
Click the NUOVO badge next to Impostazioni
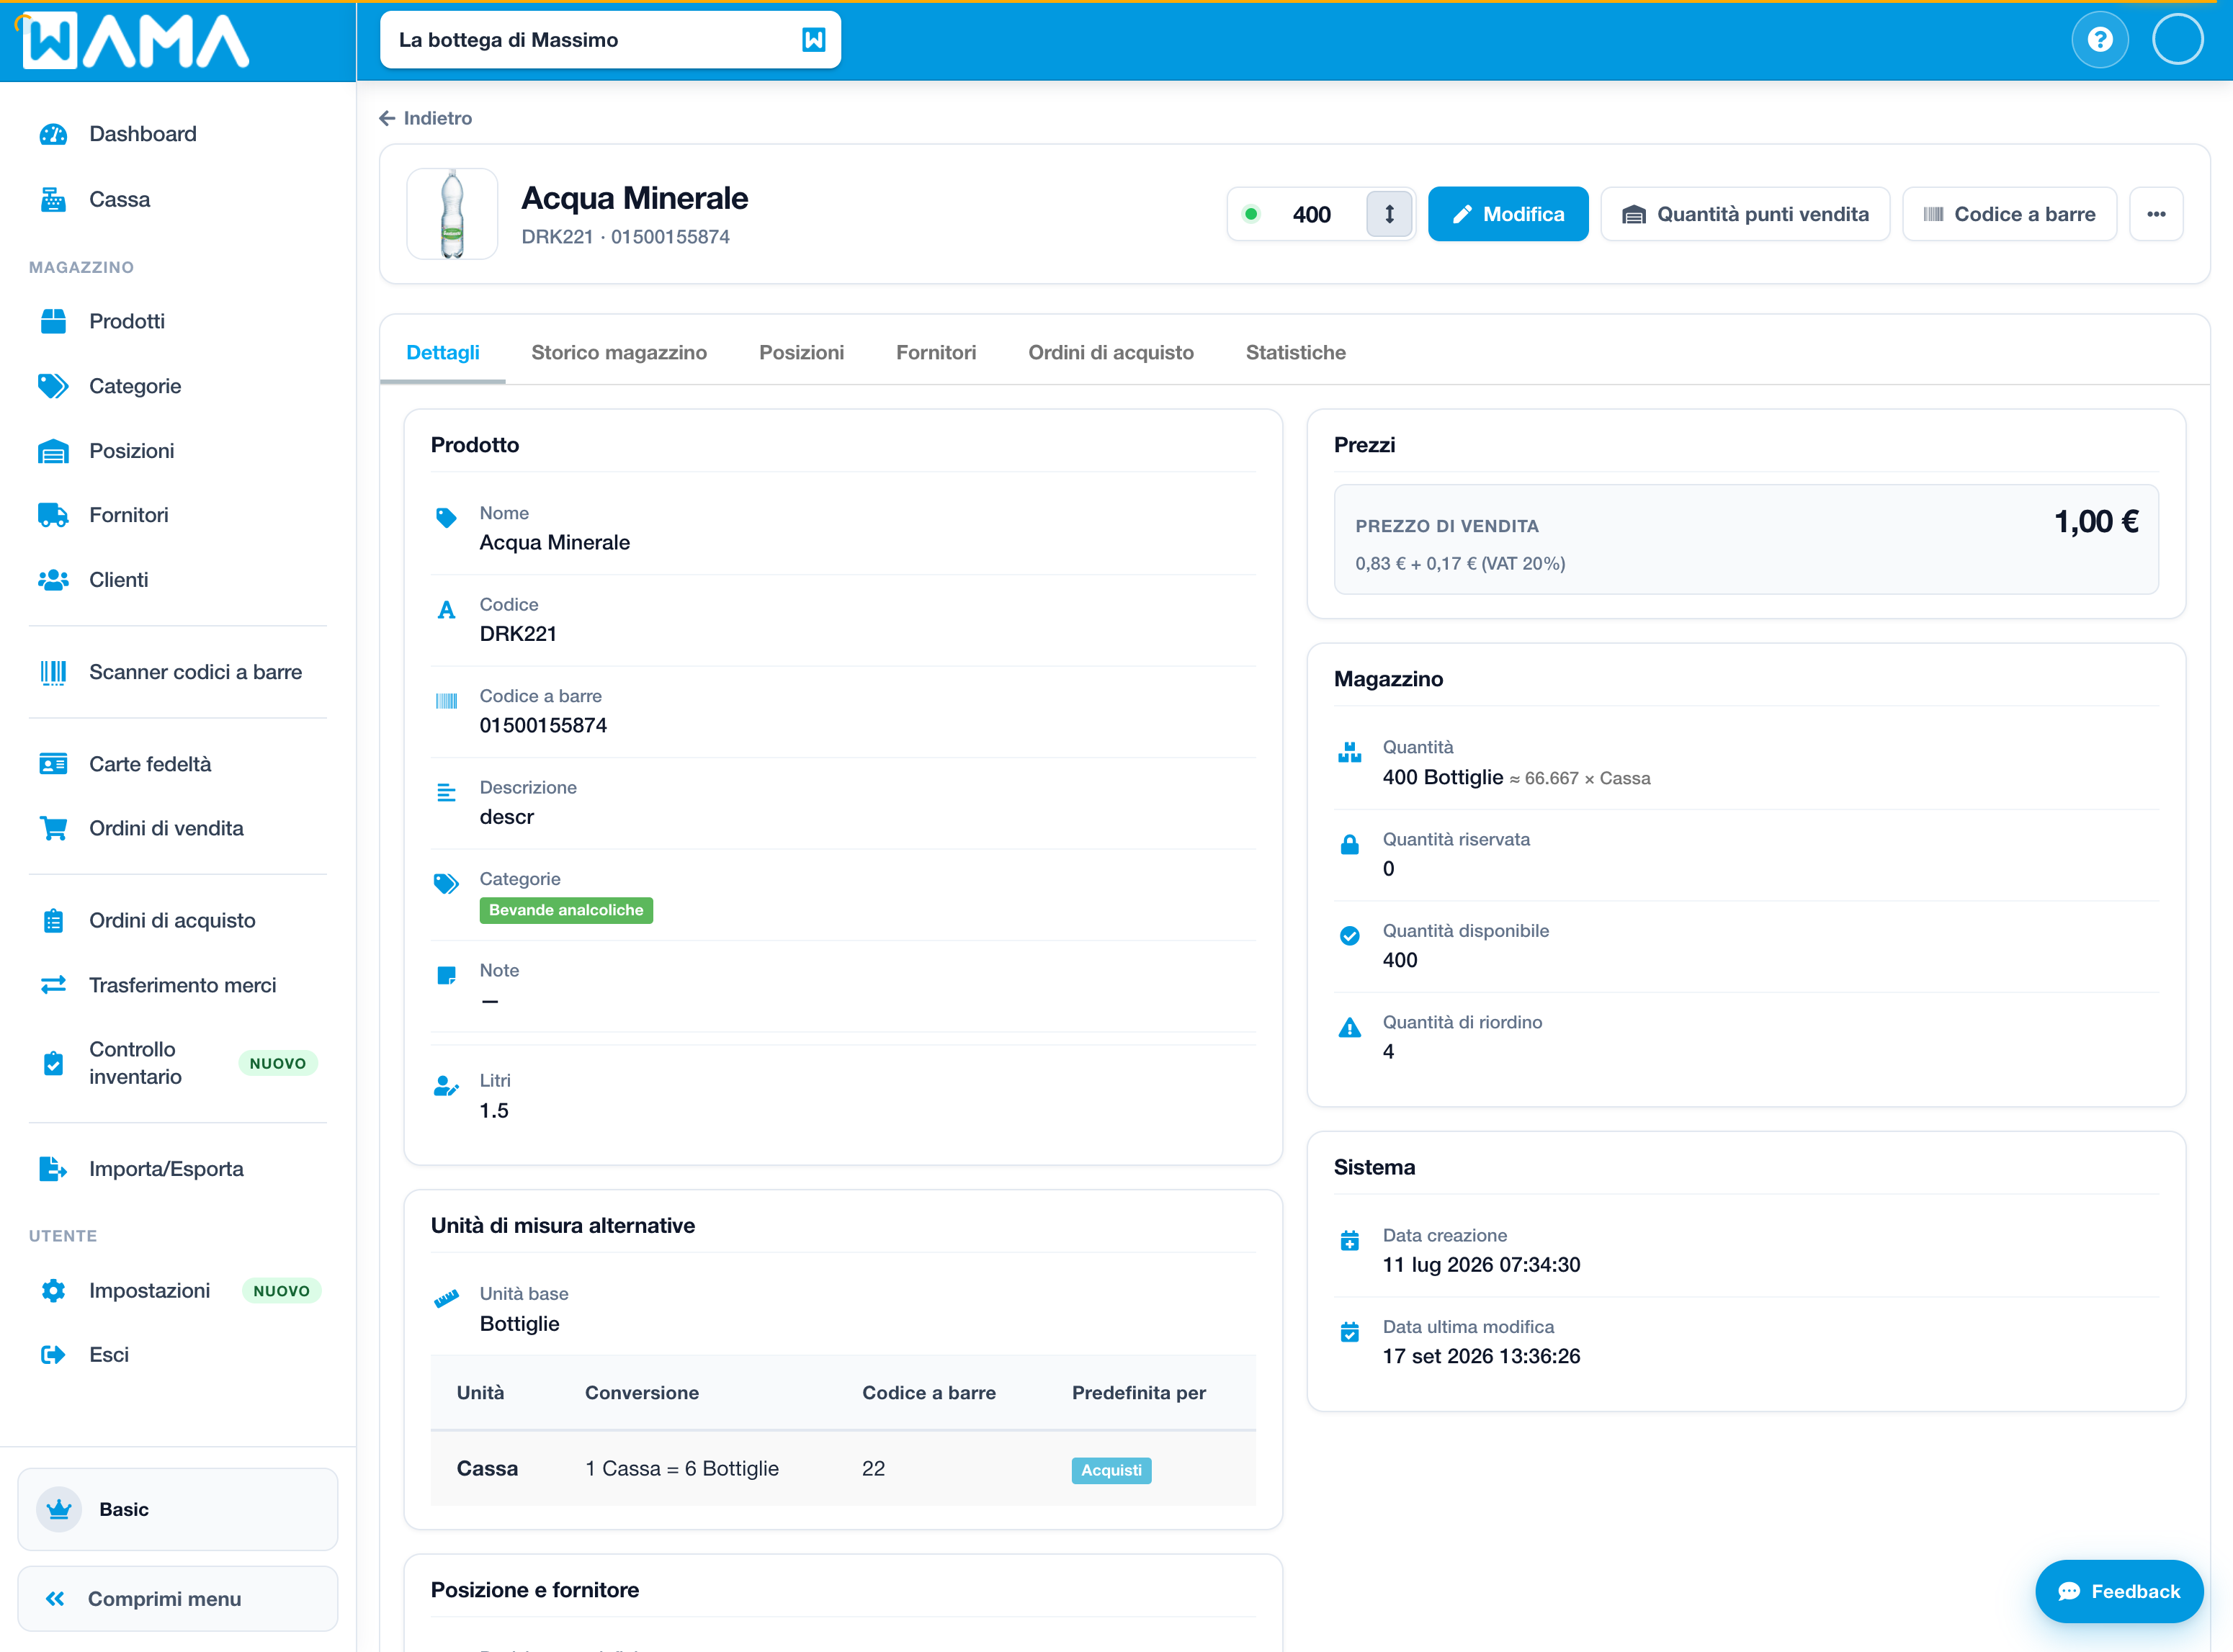click(x=281, y=1290)
